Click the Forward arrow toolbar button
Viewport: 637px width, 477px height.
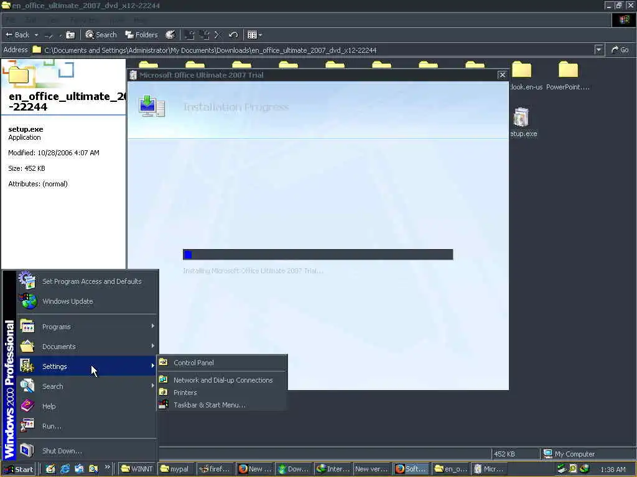pos(49,35)
